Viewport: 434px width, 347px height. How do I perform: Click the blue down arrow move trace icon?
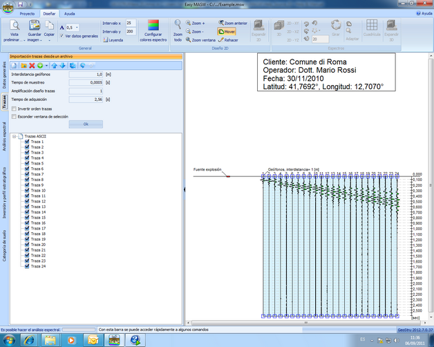point(63,66)
